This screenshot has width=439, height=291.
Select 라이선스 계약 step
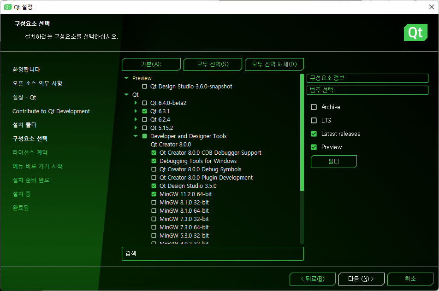(30, 152)
